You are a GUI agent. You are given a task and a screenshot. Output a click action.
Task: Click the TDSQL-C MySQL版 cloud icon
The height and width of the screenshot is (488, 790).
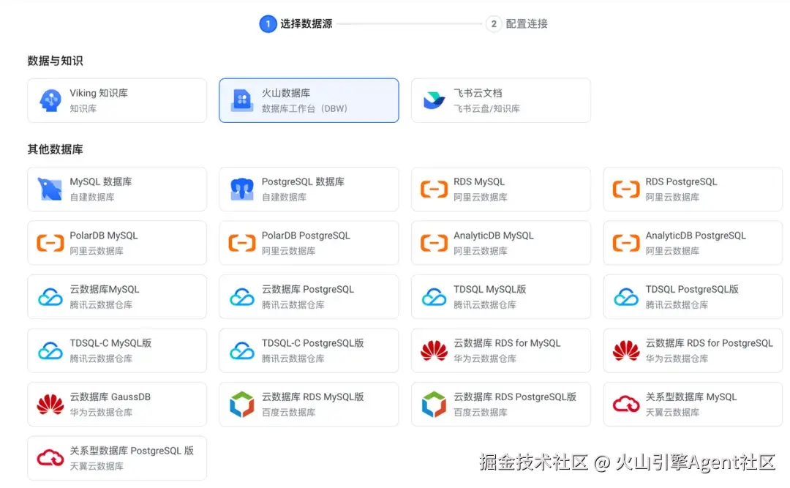(50, 351)
